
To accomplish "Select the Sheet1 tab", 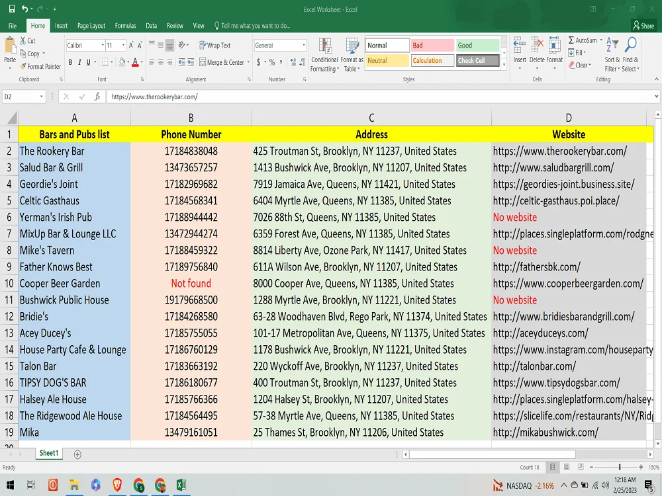I will point(49,453).
